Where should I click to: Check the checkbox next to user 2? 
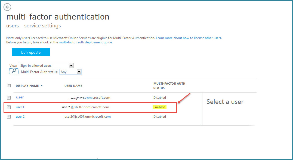click(9, 117)
